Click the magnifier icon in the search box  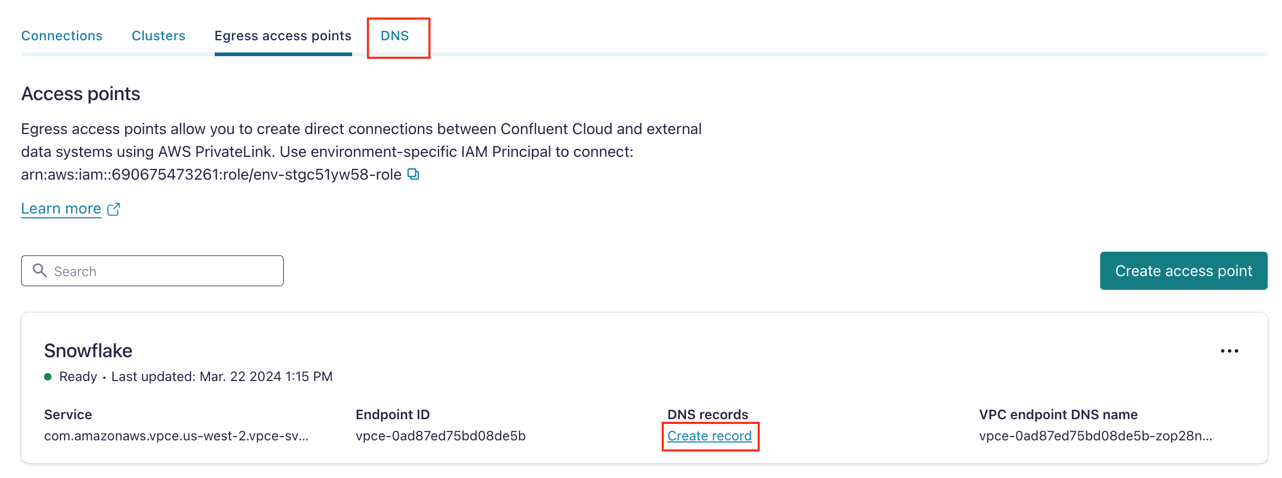point(40,271)
